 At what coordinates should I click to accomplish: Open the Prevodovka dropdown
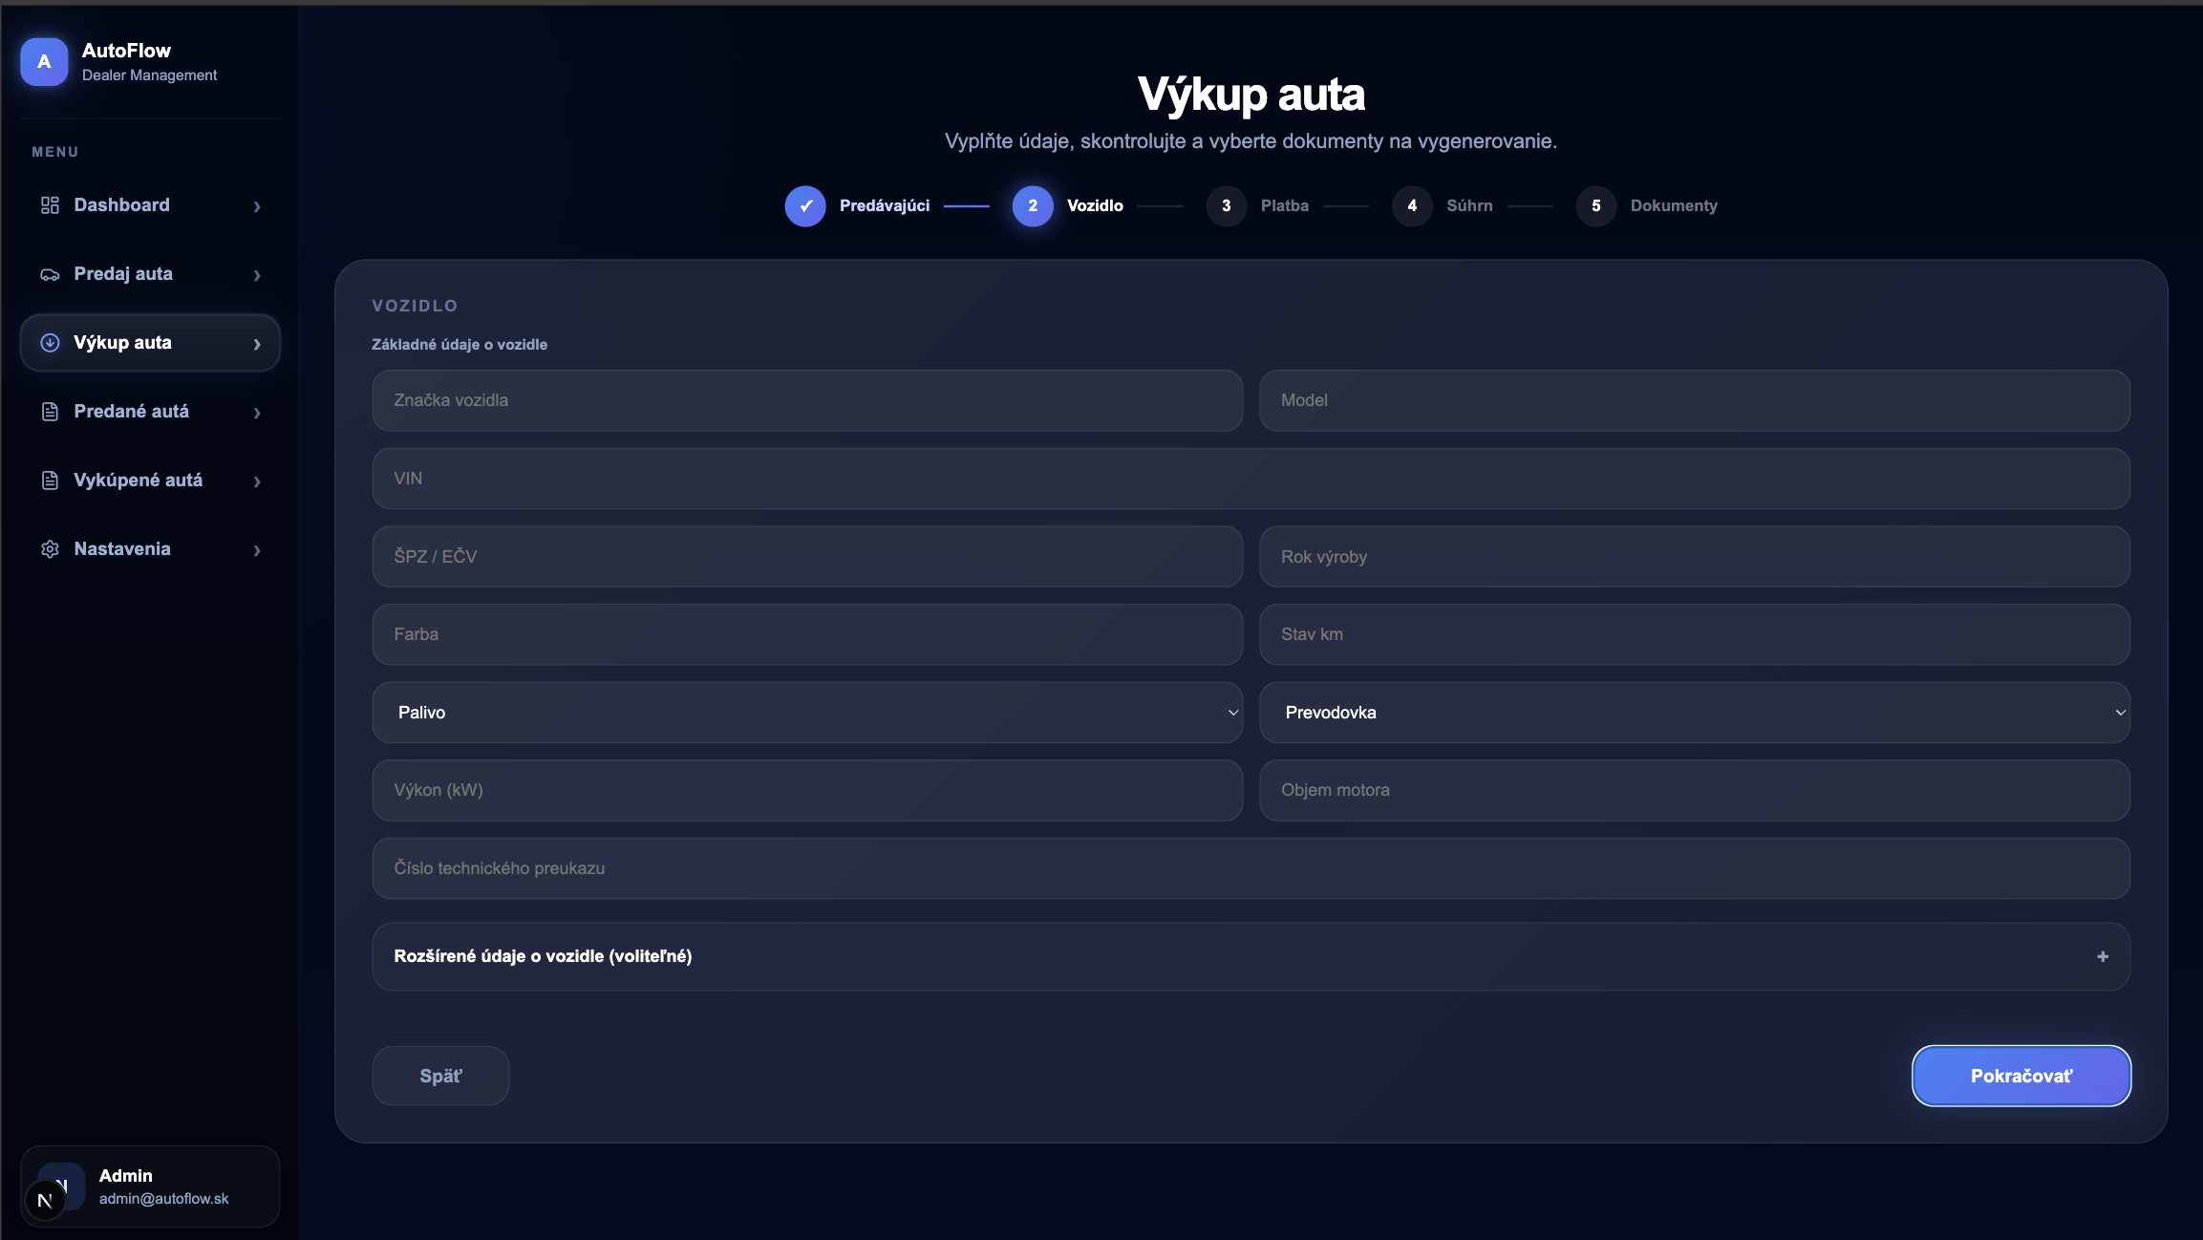1694,713
